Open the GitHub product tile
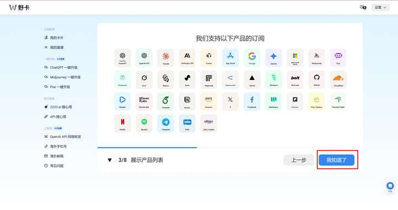This screenshot has height=210, width=398. pos(317,80)
